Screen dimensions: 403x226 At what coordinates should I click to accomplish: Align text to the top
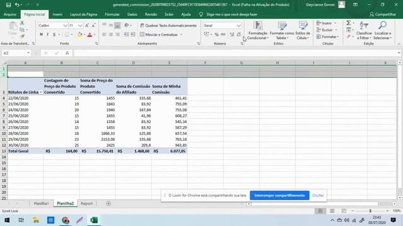point(105,25)
